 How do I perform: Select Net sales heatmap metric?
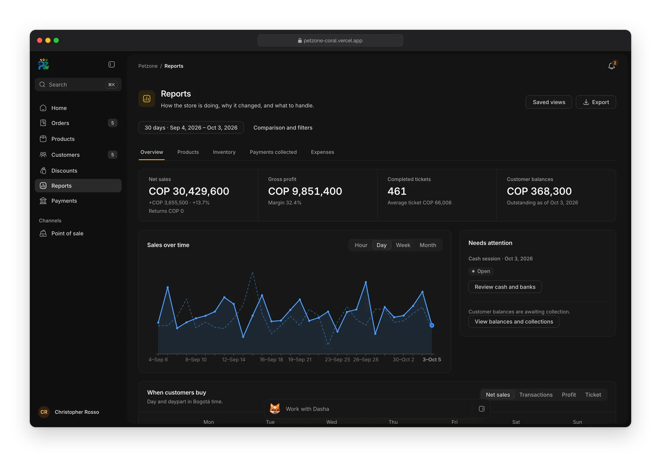[x=498, y=395]
